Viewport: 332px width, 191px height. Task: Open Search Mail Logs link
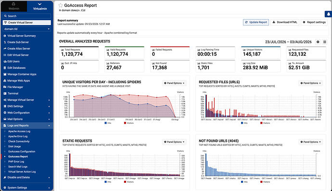[x=18, y=166]
